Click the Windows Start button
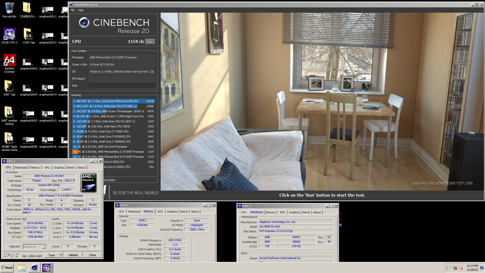Screen dimensions: 485x273 coord(7,268)
